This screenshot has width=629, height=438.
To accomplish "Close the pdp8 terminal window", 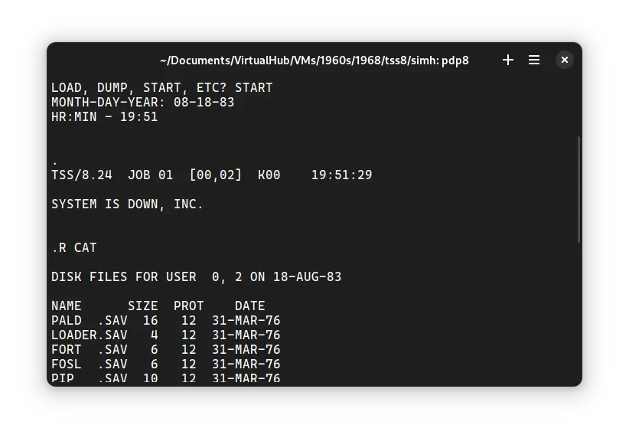I will tap(564, 60).
